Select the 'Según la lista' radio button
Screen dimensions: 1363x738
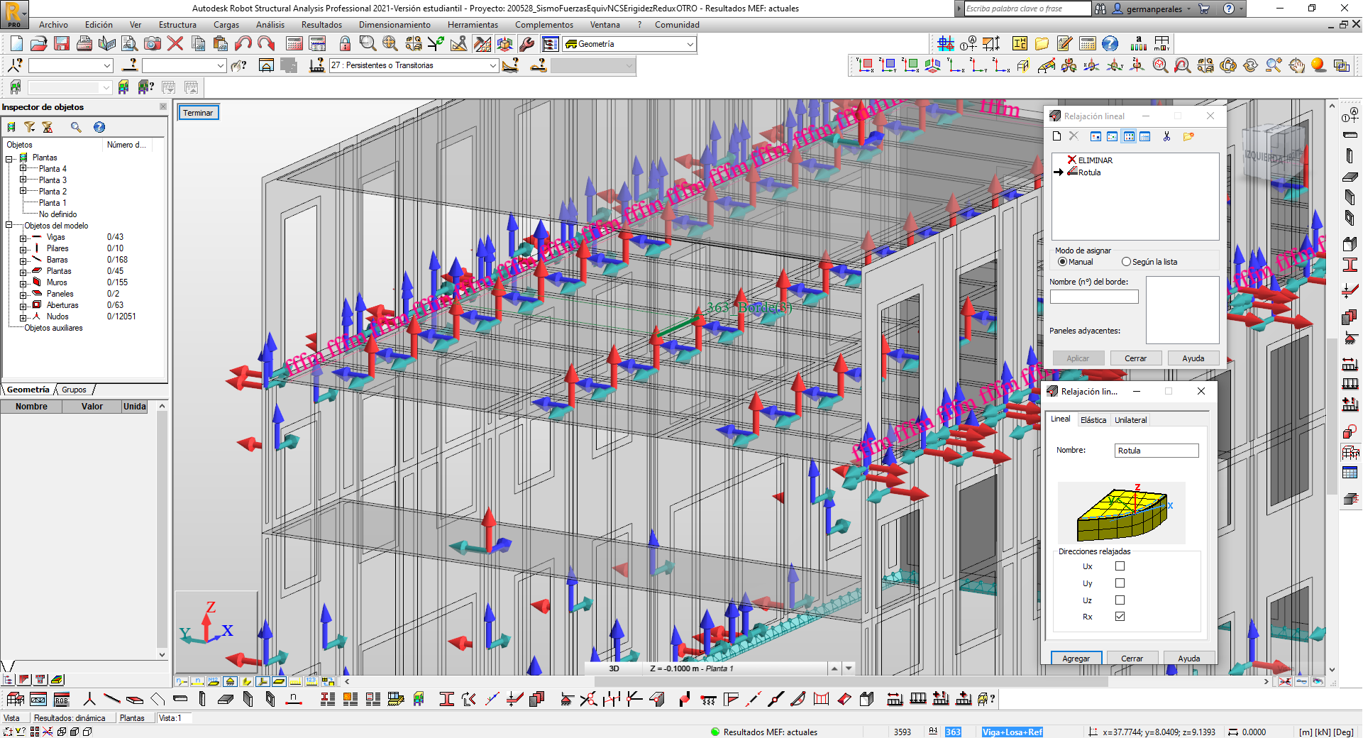pyautogui.click(x=1126, y=262)
